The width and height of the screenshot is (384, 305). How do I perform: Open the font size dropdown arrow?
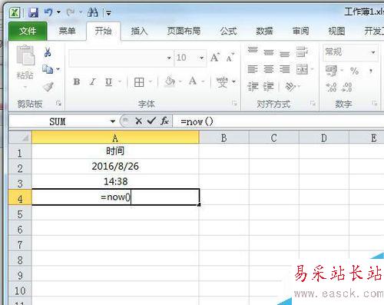click(202, 58)
